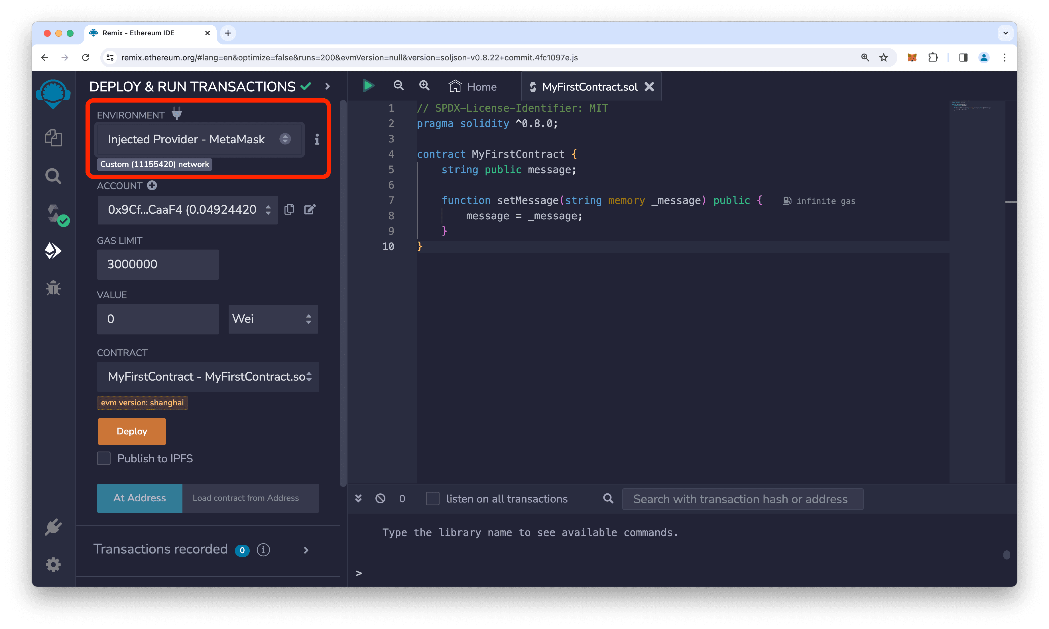Image resolution: width=1049 pixels, height=629 pixels.
Task: Enable the Publish to IPFS checkbox
Action: click(103, 458)
